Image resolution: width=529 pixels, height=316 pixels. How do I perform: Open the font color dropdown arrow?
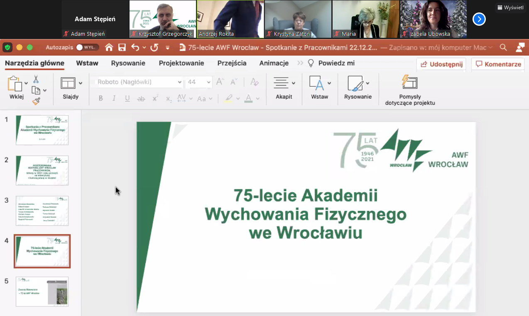257,98
